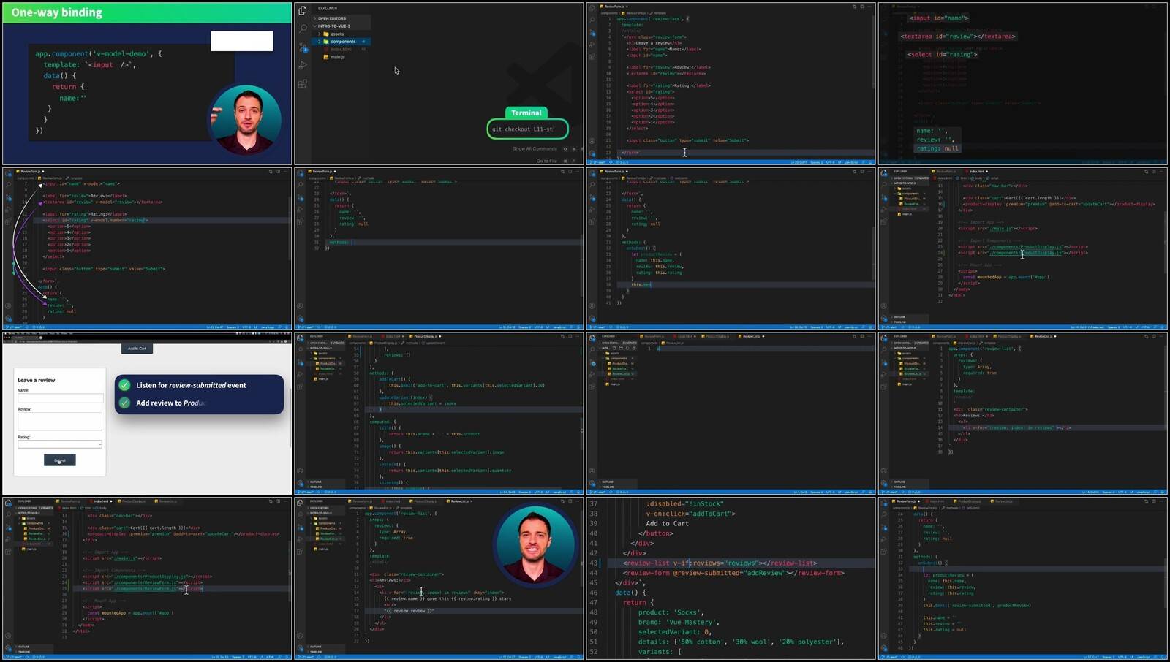
Task: Open the Source Control view with pending changes badge
Action: (x=303, y=47)
